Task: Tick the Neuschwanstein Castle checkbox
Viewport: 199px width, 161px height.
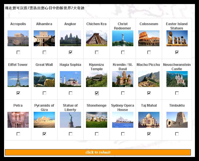Action: pos(177,93)
